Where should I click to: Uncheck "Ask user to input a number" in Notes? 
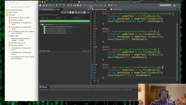click(x=10, y=17)
